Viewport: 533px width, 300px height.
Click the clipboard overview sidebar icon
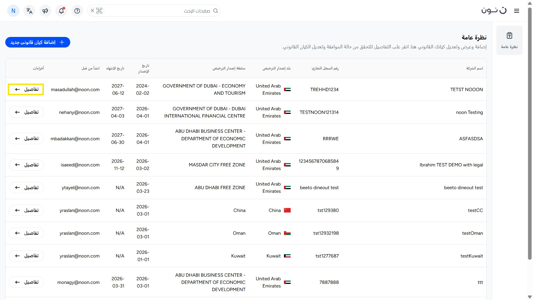(x=509, y=36)
